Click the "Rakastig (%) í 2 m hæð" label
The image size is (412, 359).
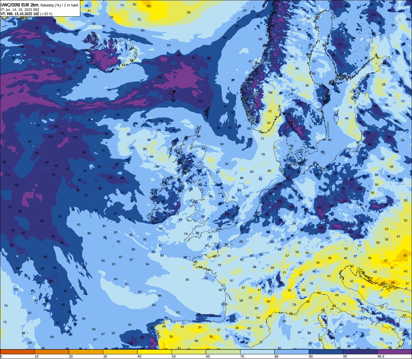pyautogui.click(x=59, y=5)
